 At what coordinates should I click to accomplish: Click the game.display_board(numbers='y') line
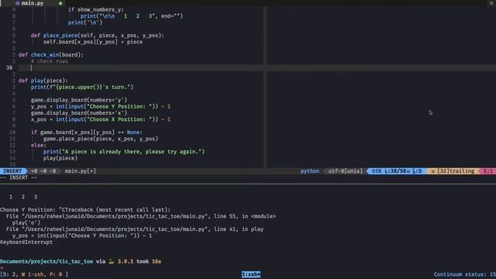(x=79, y=100)
